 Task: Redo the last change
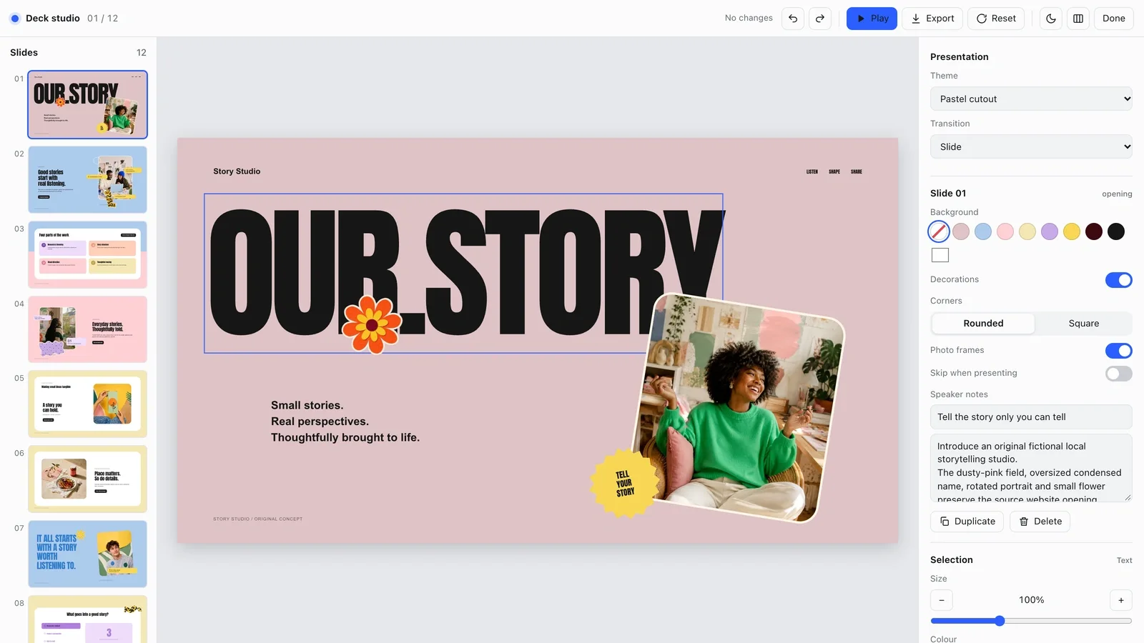[820, 19]
